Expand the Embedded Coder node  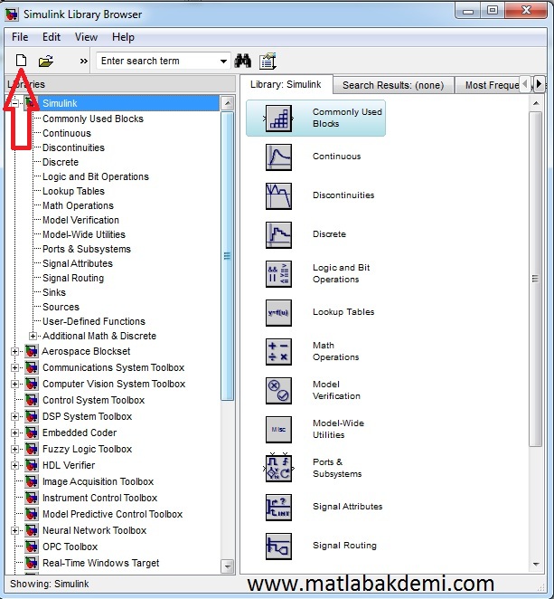14,433
